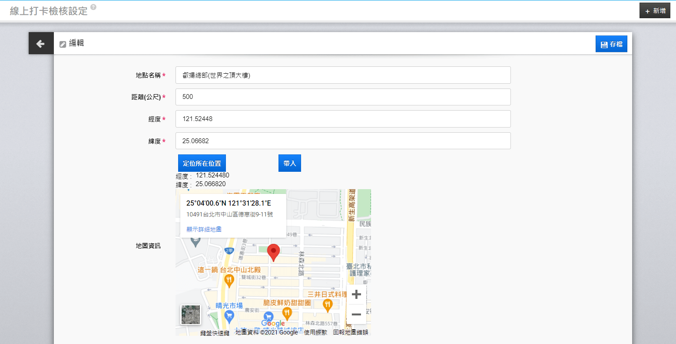
Task: Switch to satellite view thumbnail
Action: click(x=191, y=315)
